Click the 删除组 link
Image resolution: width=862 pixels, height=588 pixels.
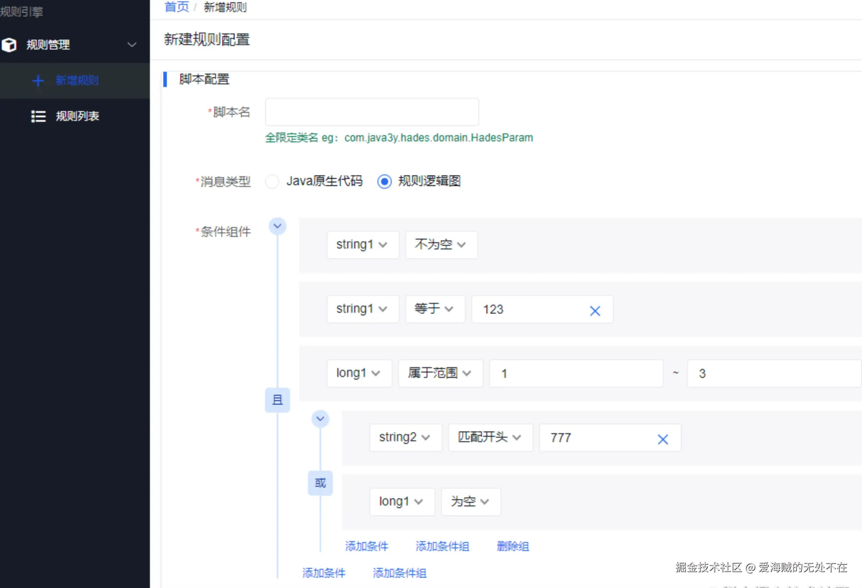[x=513, y=546]
